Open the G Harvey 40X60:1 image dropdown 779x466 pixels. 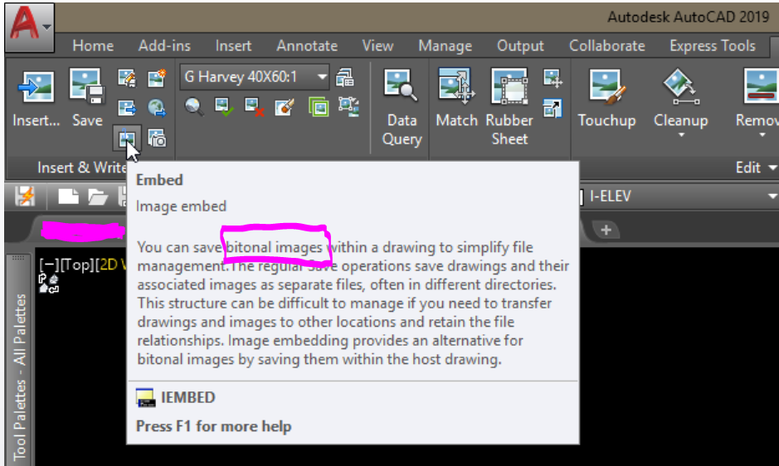(x=255, y=77)
